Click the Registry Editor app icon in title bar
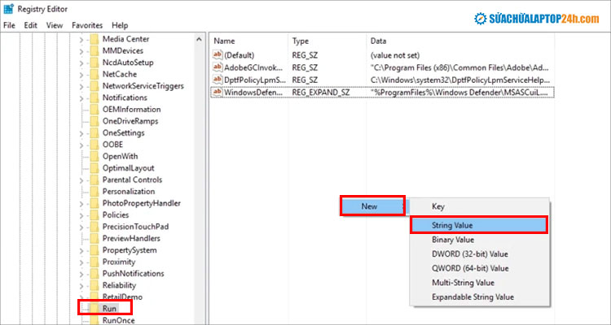The height and width of the screenshot is (325, 611). 9,11
